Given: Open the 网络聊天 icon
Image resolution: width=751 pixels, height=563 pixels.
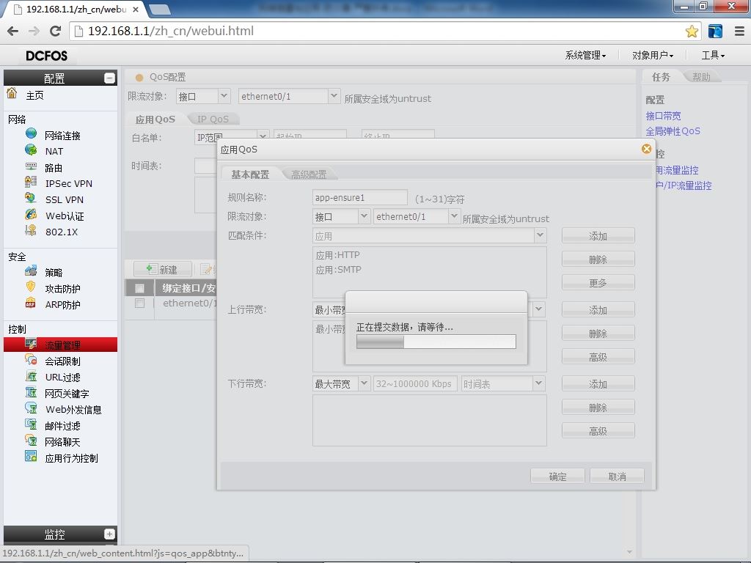Looking at the screenshot, I should click(31, 441).
